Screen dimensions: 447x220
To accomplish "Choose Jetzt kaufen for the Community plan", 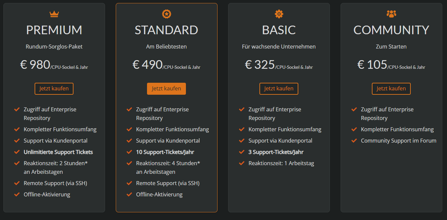I will [x=391, y=89].
